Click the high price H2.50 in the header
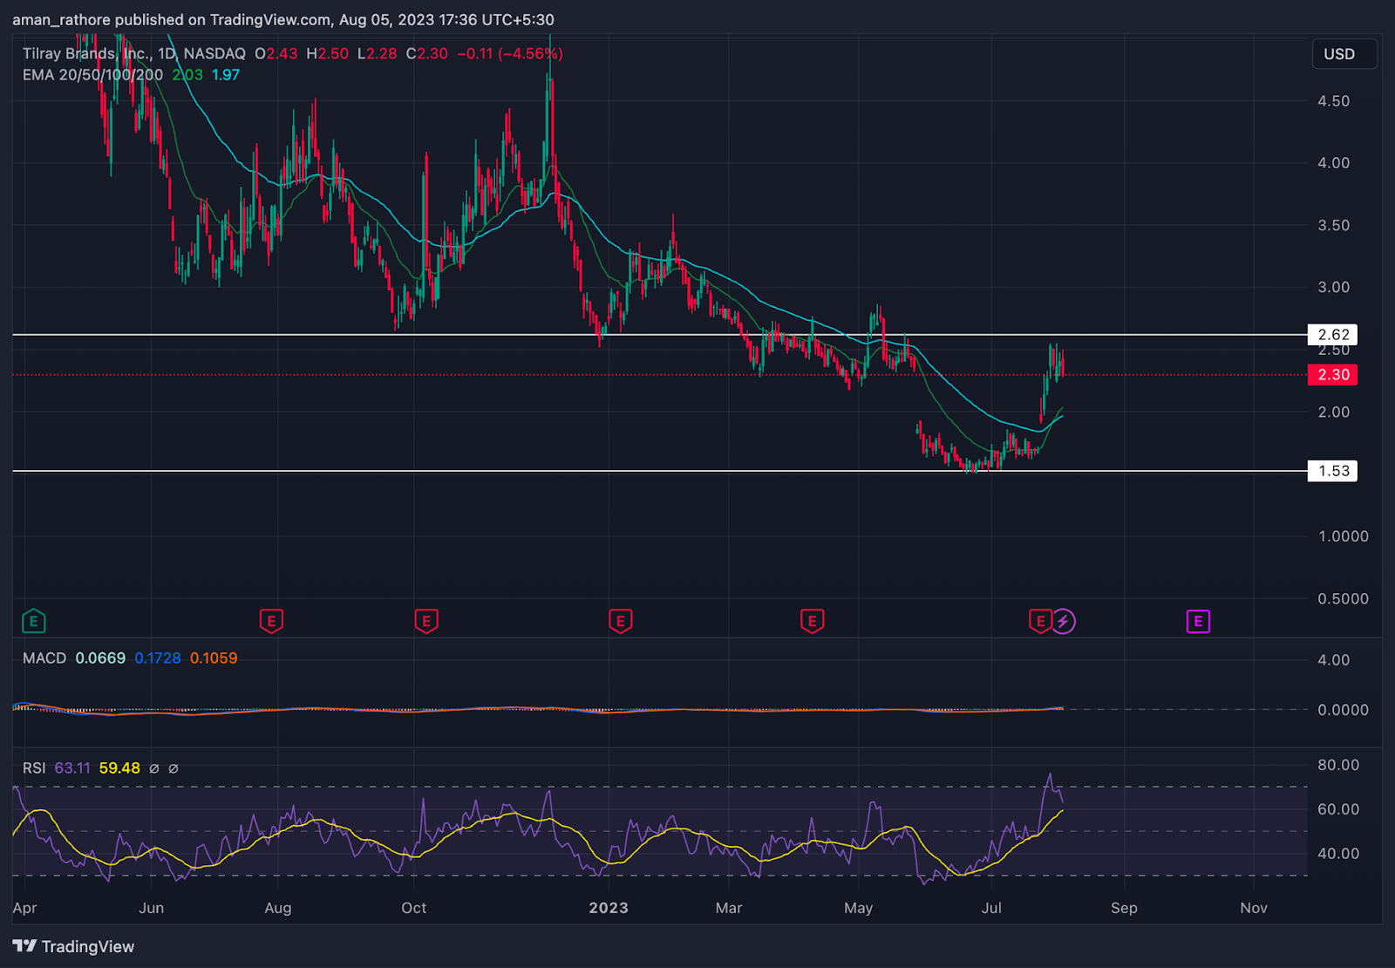Image resolution: width=1395 pixels, height=968 pixels. pos(328,53)
